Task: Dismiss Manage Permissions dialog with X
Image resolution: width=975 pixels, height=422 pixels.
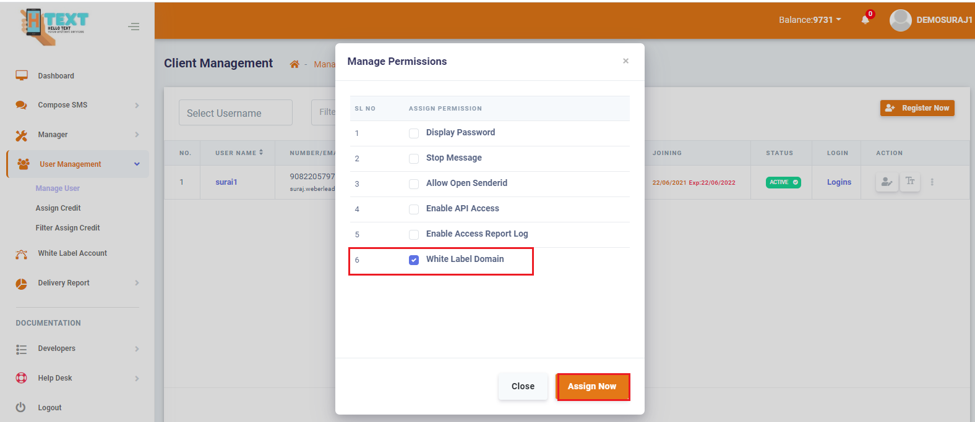Action: coord(625,61)
